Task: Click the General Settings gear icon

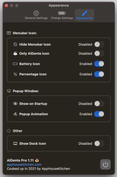Action: (36, 13)
